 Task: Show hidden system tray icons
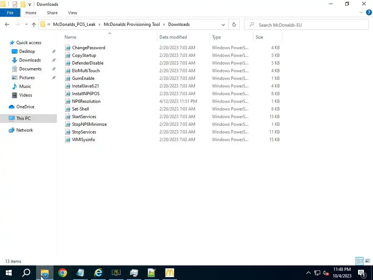click(308, 273)
